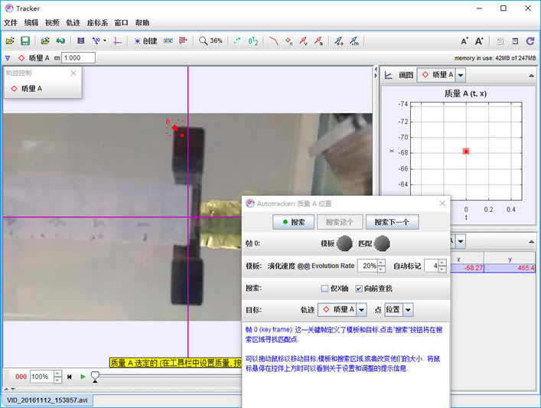Click the 搜索下一个 button
Image resolution: width=541 pixels, height=408 pixels.
pyautogui.click(x=392, y=222)
